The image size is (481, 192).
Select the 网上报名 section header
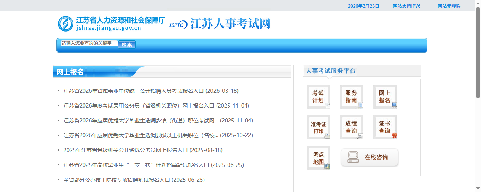point(70,72)
